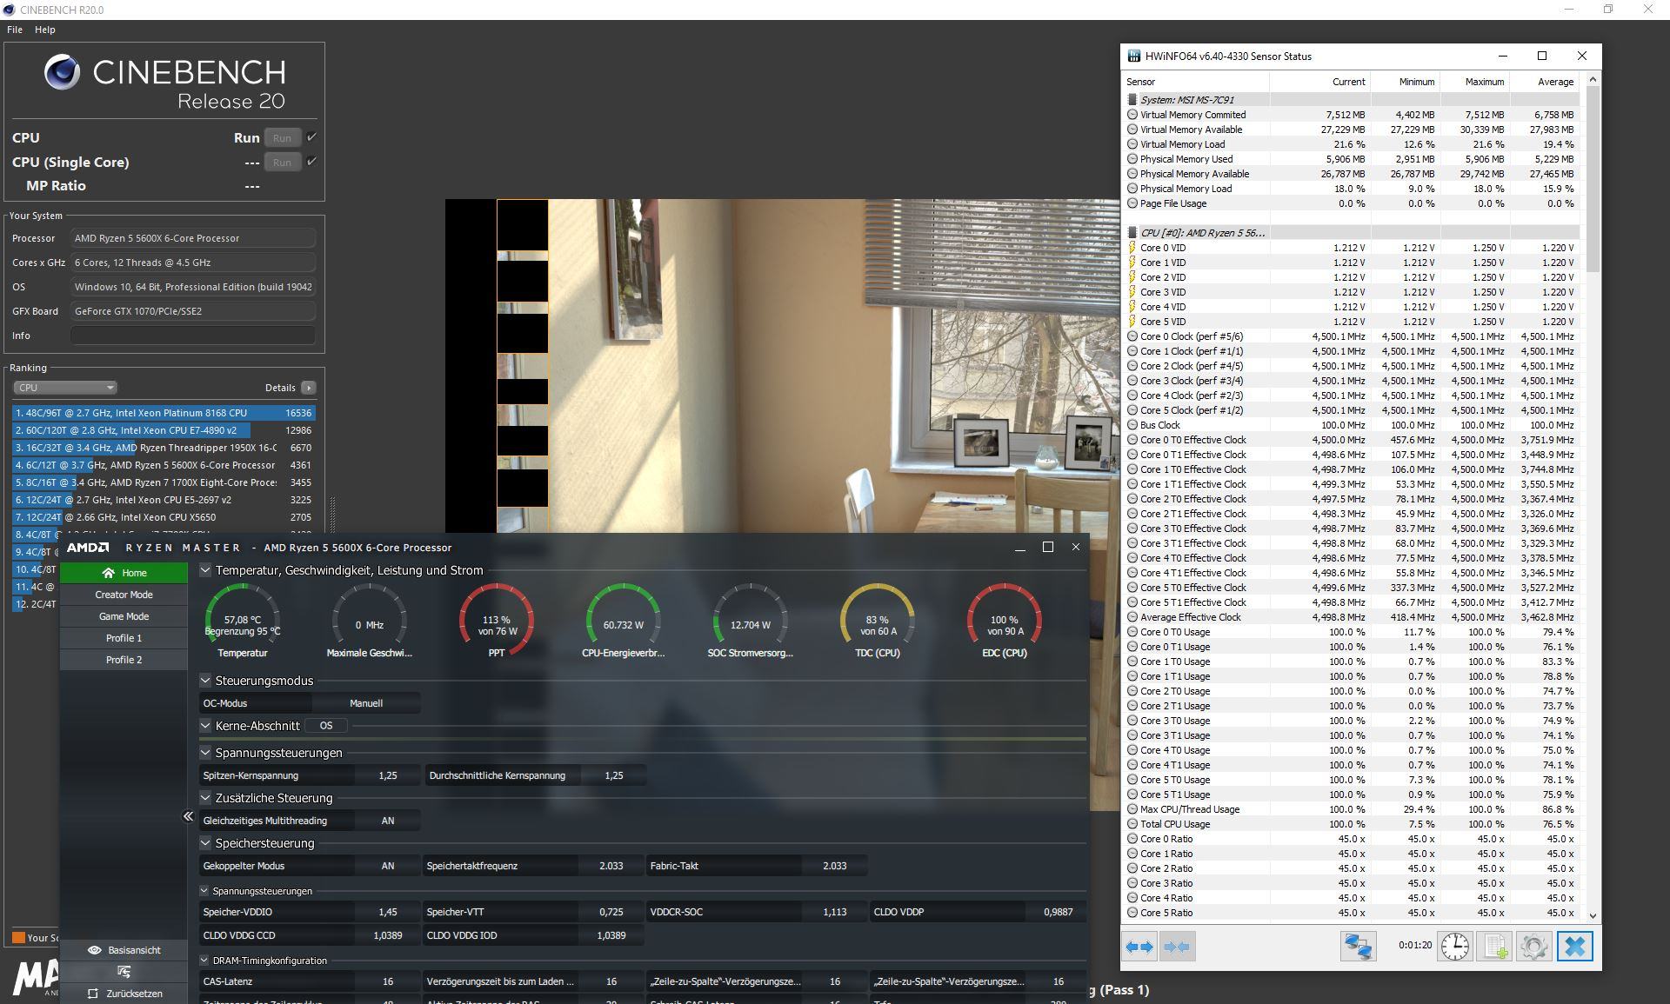Toggle Kerne-Abschnitt OS button

click(326, 726)
